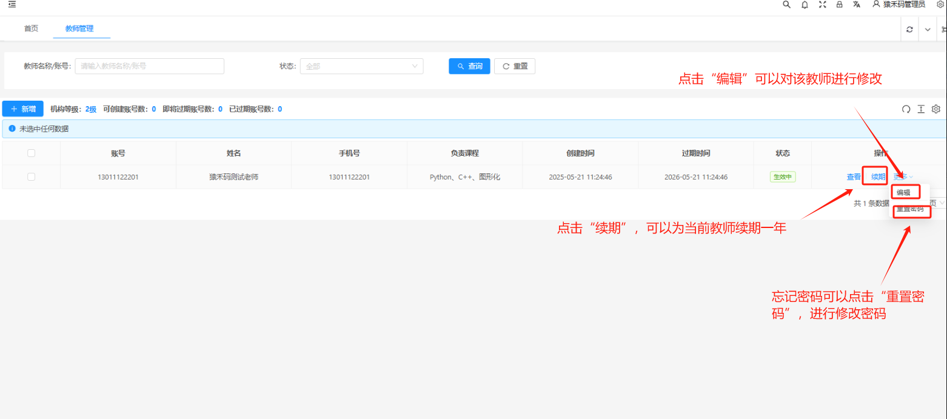
Task: Expand the tab options chevron dropdown
Action: tap(928, 29)
